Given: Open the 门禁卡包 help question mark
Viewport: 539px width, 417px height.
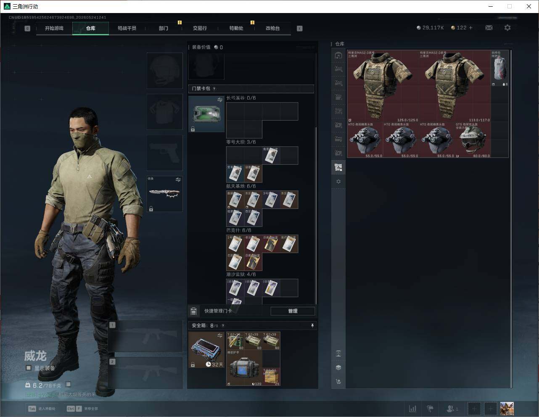Looking at the screenshot, I should (x=214, y=89).
